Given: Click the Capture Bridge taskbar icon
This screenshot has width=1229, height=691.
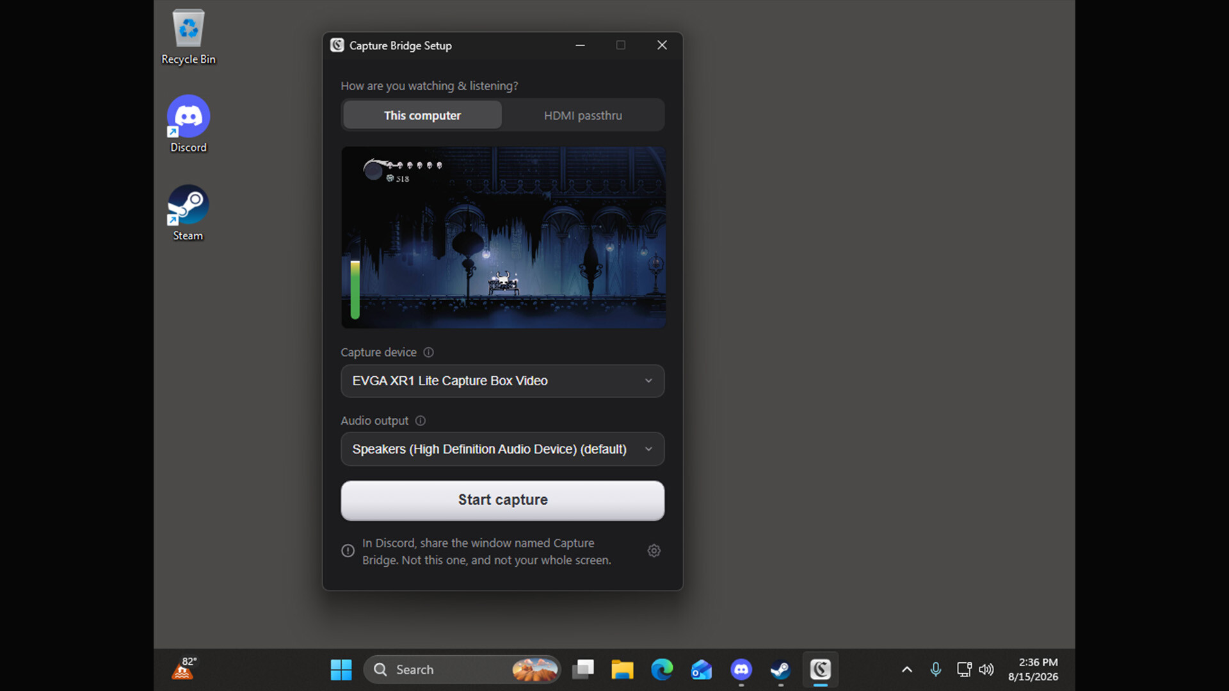Looking at the screenshot, I should click(821, 670).
